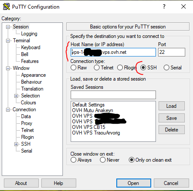
Task: Collapse the Connection category
Action: 8,110
